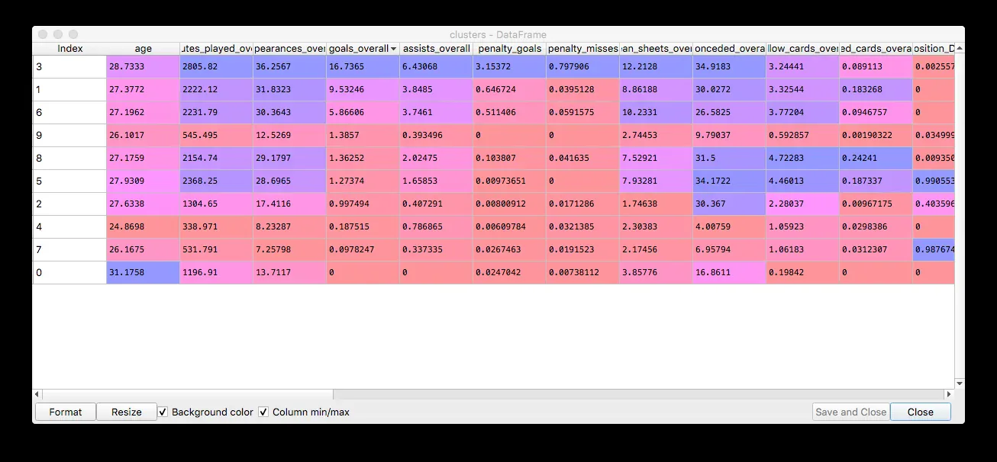
Task: Select cell with value 3.15372
Action: (509, 66)
